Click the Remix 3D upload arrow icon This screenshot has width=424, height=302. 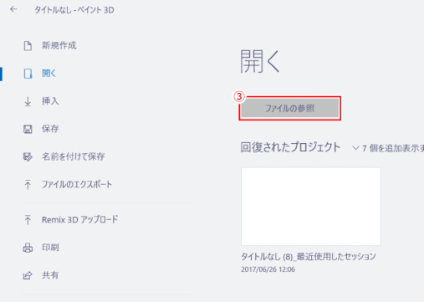pyautogui.click(x=28, y=220)
